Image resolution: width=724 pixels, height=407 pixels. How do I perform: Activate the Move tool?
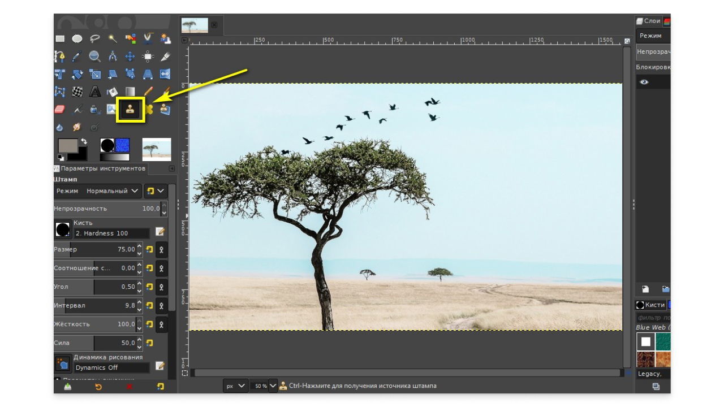[x=130, y=56]
